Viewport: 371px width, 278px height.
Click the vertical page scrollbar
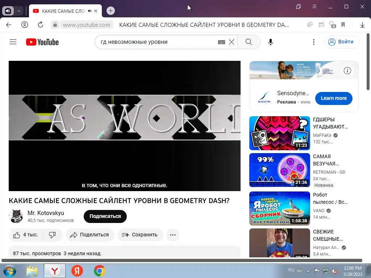pyautogui.click(x=368, y=62)
